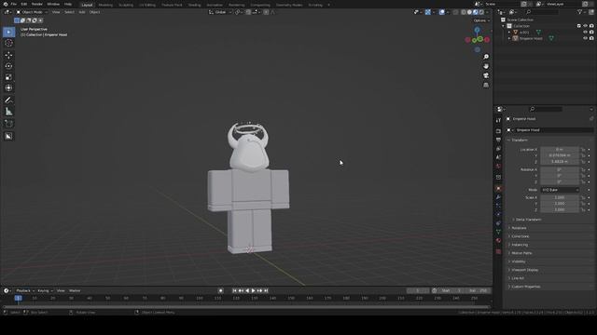The height and width of the screenshot is (335, 597).
Task: Click the Location Z value field
Action: click(560, 162)
